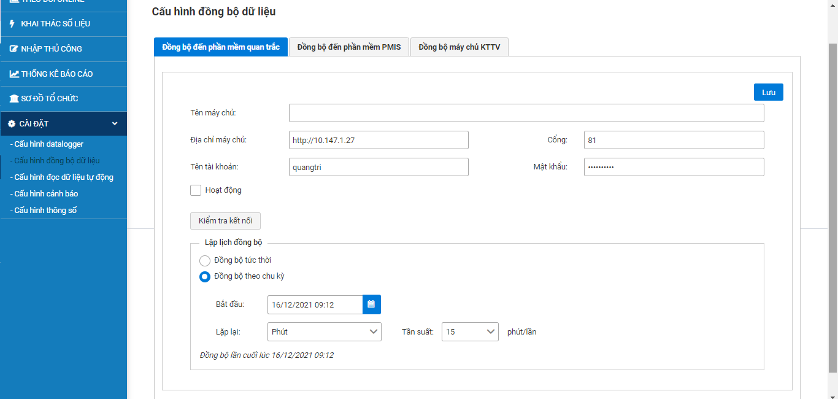
Task: Open the Tần suất dropdown
Action: [469, 331]
